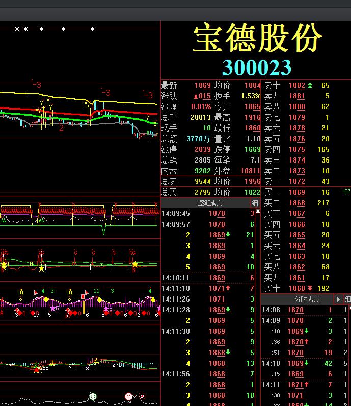Click the 外盘 value 10811
The image size is (351, 406).
pyautogui.click(x=250, y=171)
